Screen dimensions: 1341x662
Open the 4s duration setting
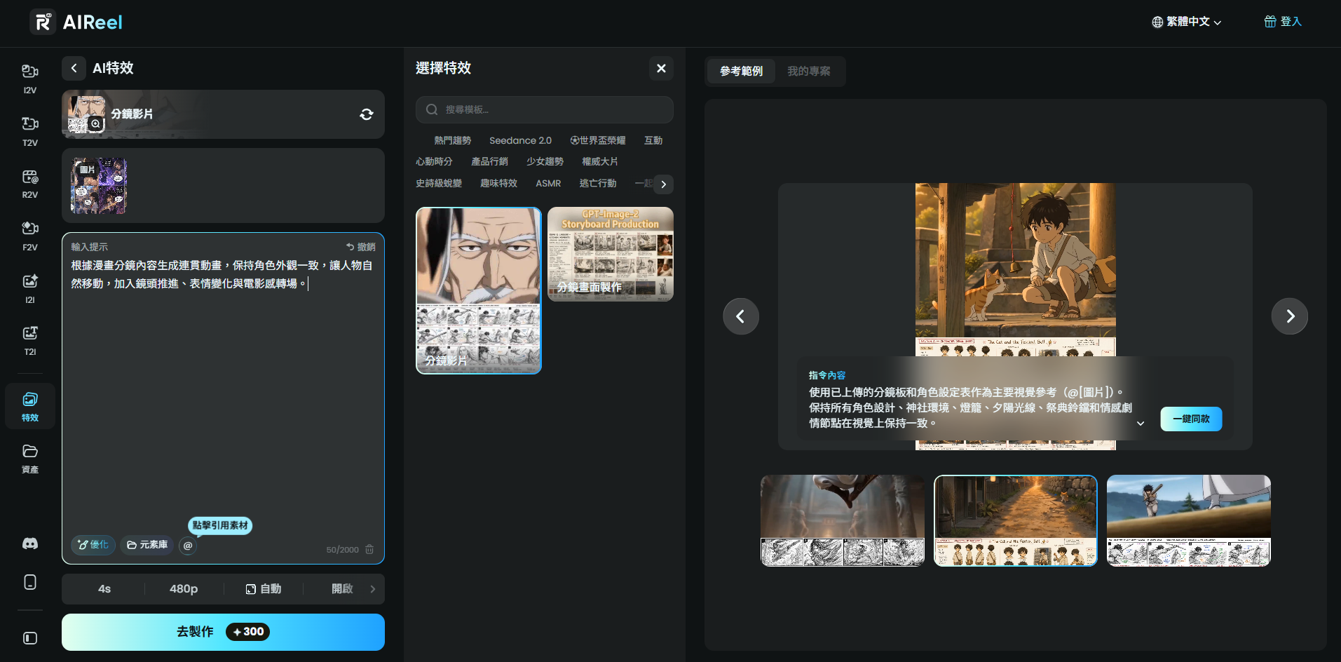104,589
